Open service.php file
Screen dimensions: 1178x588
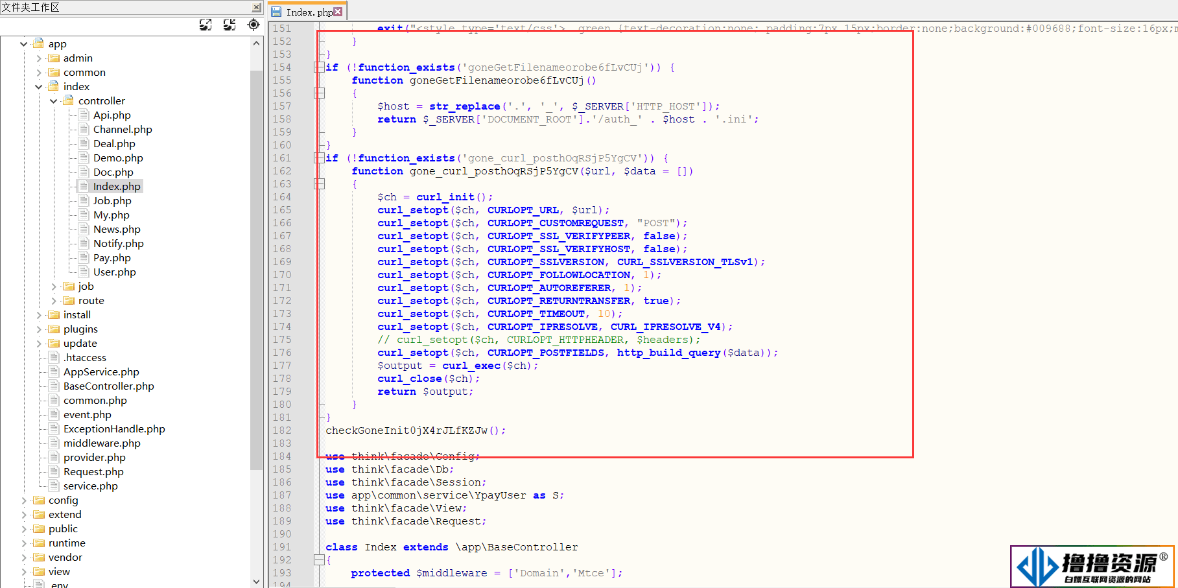pos(90,486)
